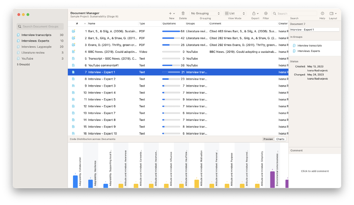This screenshot has height=205, width=354.
Task: Click the PDF icon of document 2
Action: tap(73, 38)
